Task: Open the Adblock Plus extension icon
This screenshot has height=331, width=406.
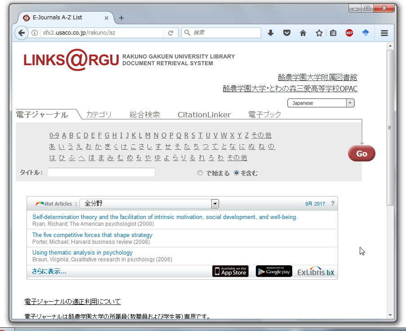Action: 349,33
